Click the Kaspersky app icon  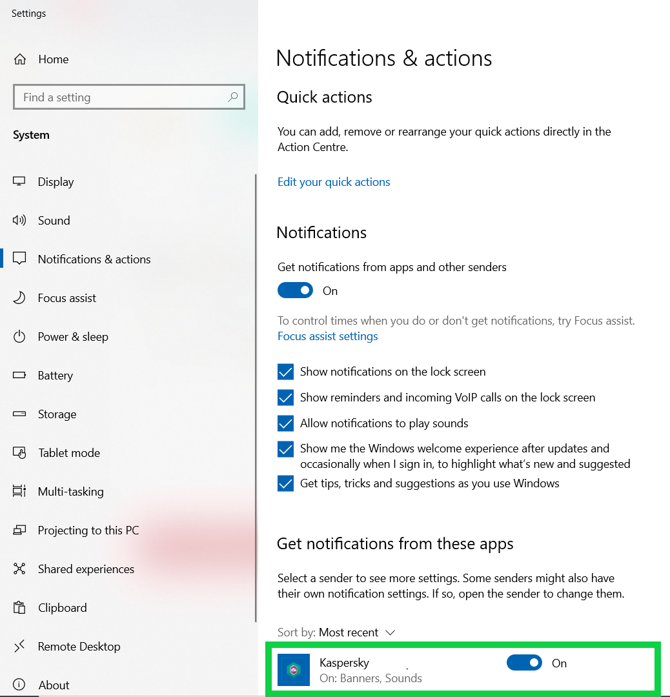pos(294,670)
